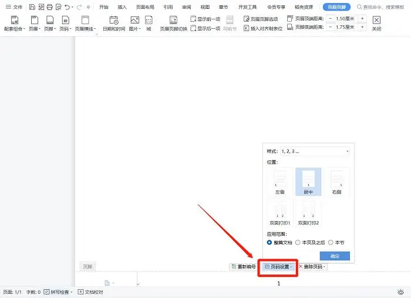Click the 页面: 1/1 status bar entry
This screenshot has height=298, width=411.
pos(12,292)
